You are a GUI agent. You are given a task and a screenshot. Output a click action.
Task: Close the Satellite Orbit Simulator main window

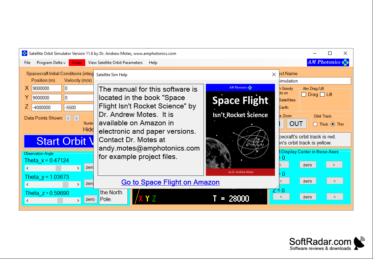[x=345, y=53]
